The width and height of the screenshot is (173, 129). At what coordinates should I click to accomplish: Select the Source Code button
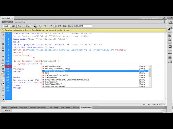8,22
